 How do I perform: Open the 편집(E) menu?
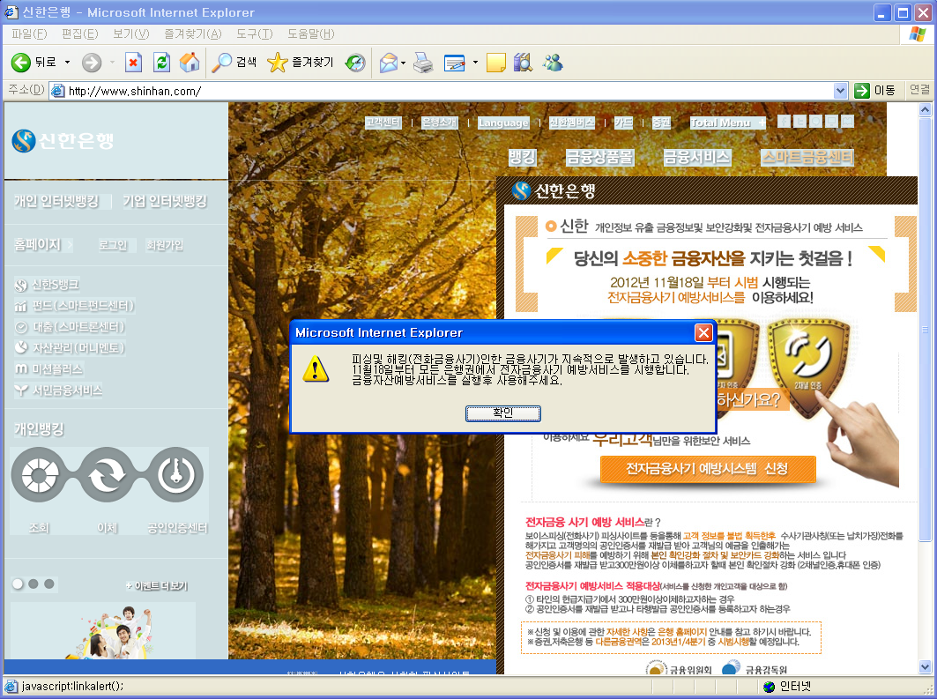80,34
